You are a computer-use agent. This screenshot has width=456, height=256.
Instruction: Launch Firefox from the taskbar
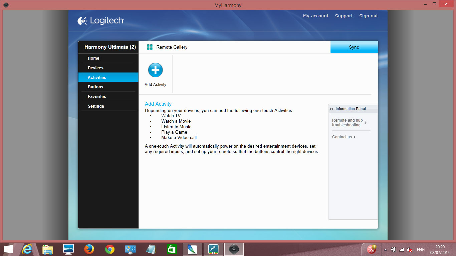click(x=89, y=249)
